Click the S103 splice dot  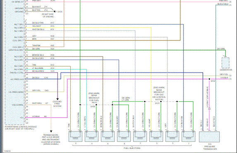click(x=209, y=79)
